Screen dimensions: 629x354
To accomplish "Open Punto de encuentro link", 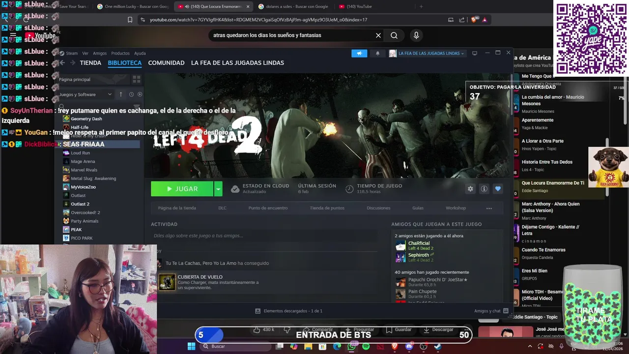I will pyautogui.click(x=268, y=208).
